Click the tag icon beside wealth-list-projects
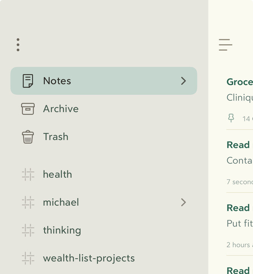This screenshot has height=274, width=253. tap(28, 258)
